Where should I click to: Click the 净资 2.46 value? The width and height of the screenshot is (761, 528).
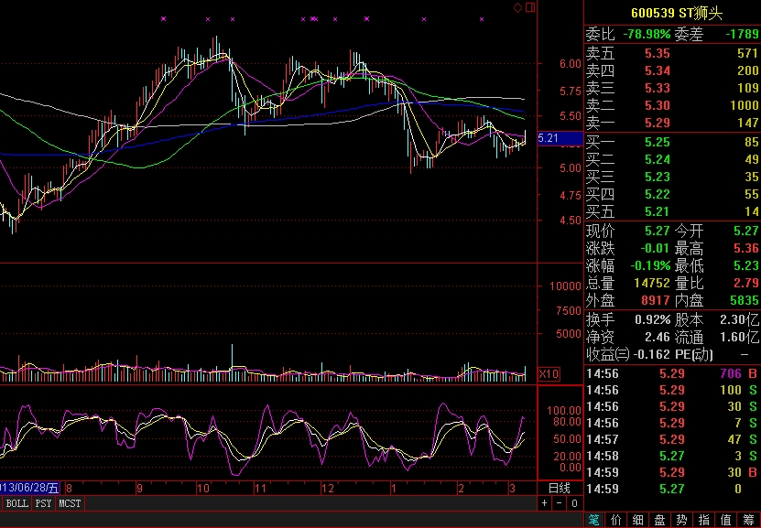(x=658, y=337)
